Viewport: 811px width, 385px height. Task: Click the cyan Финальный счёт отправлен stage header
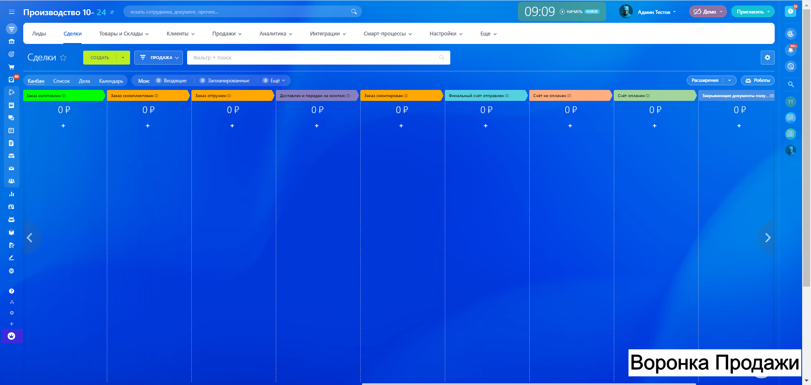pos(486,96)
